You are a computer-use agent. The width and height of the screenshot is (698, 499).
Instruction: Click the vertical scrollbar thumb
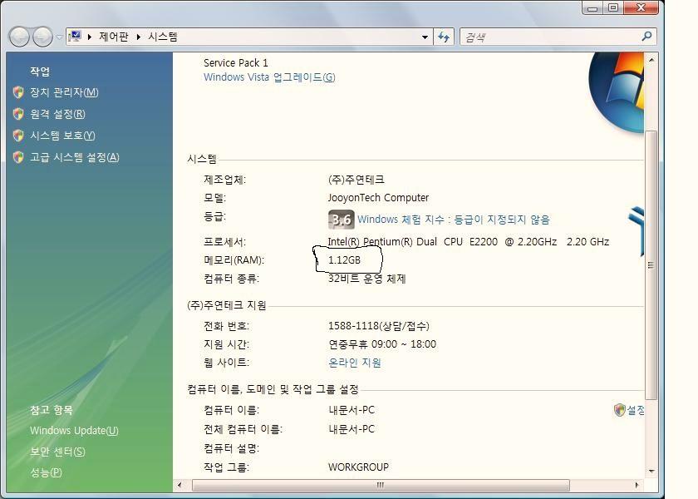[651, 265]
